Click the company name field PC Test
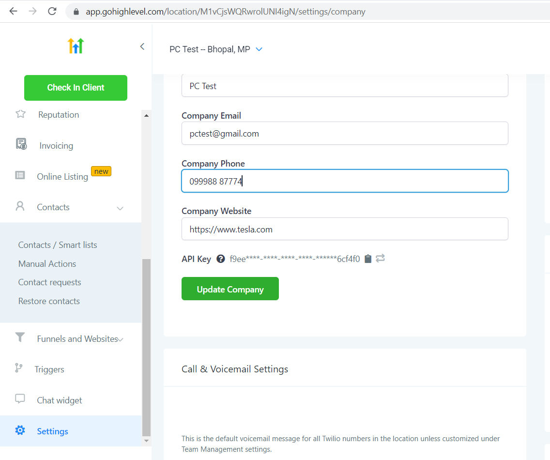550x460 pixels. coord(345,86)
